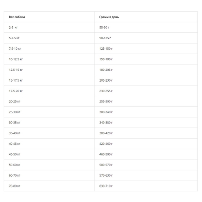Click the '570-630 г' amount cell
This screenshot has width=202, height=202.
[106, 175]
